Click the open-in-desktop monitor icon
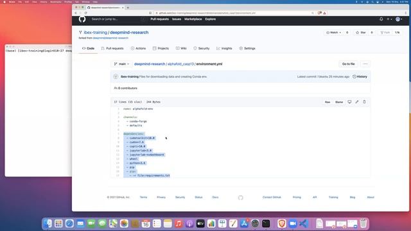The image size is (411, 231). click(x=349, y=102)
